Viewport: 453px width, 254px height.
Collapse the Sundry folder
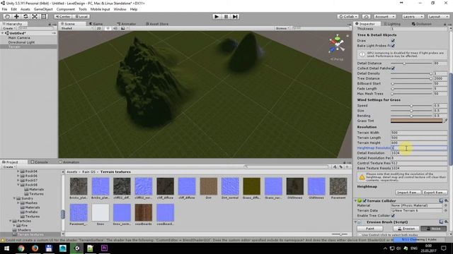tap(14, 198)
